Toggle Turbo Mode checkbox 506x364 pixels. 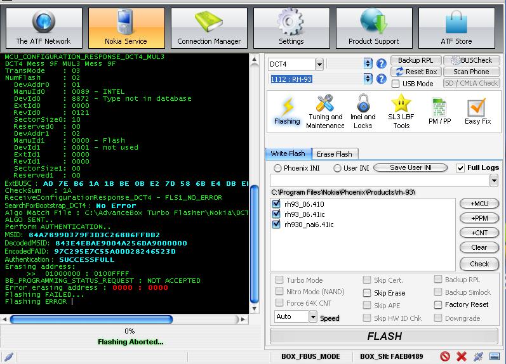[279, 280]
